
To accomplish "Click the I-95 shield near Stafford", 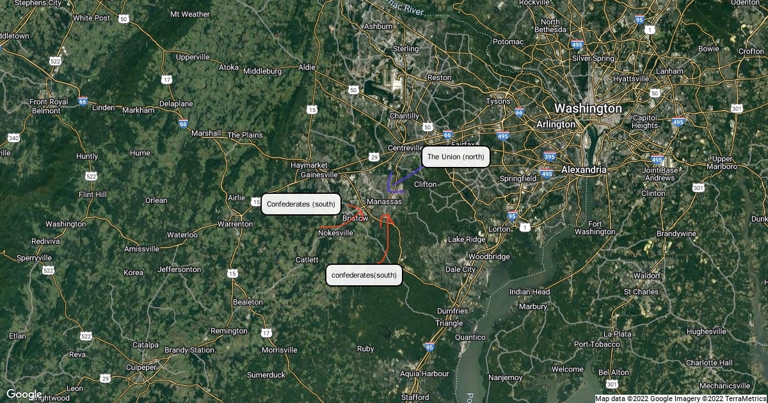I will tap(429, 347).
